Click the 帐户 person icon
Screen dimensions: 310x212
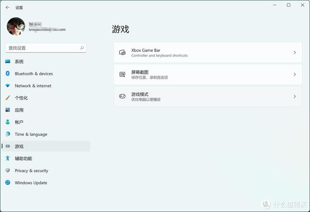[8, 122]
